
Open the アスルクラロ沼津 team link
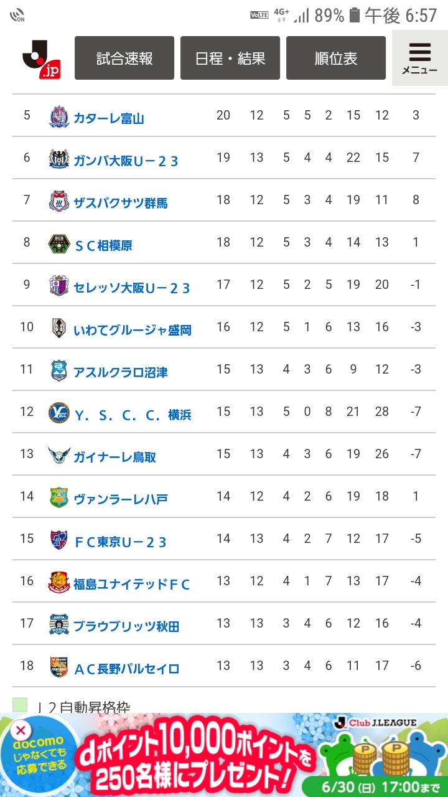click(120, 372)
